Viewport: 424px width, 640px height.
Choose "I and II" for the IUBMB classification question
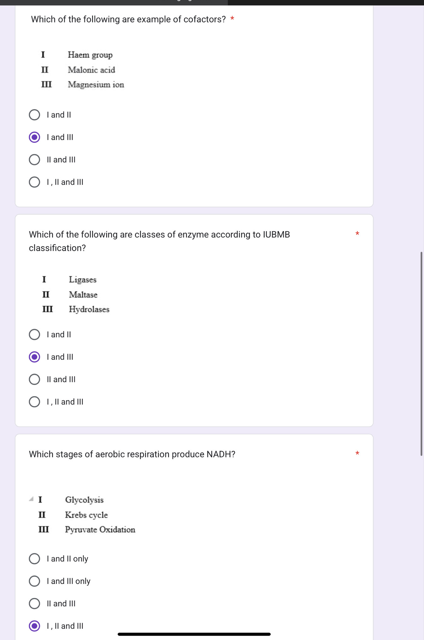[x=35, y=334]
